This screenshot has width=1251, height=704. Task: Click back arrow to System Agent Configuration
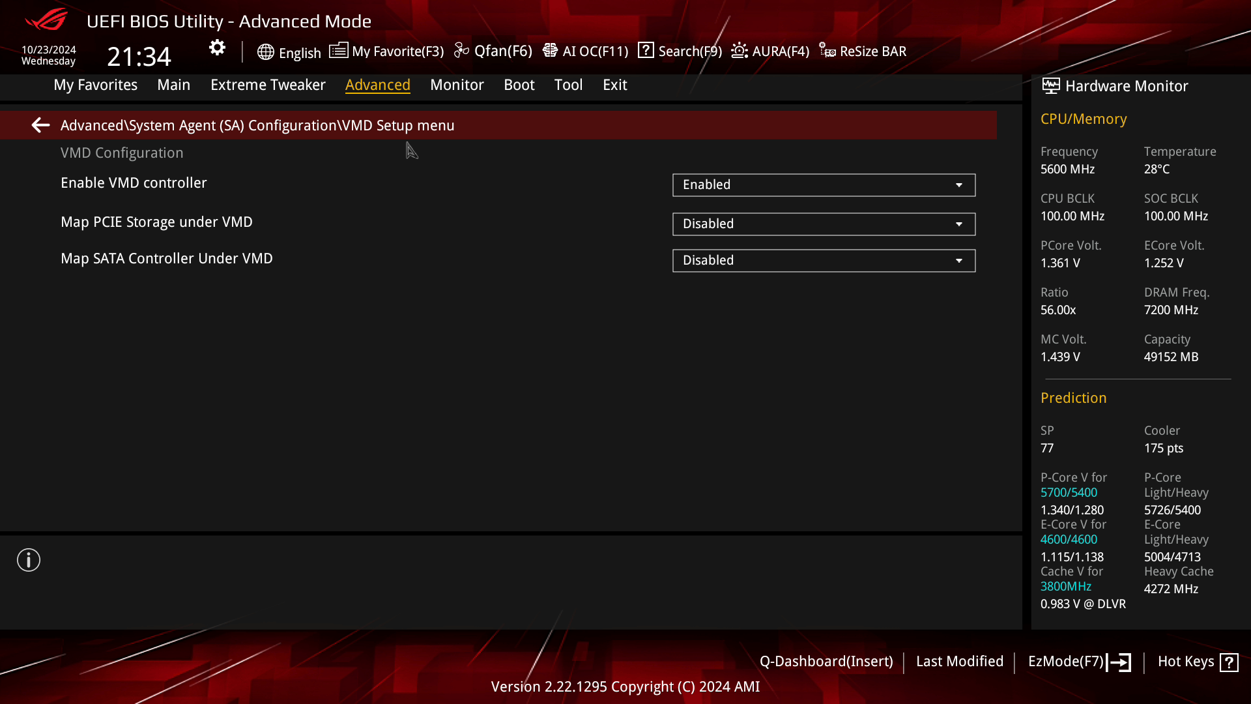click(40, 126)
